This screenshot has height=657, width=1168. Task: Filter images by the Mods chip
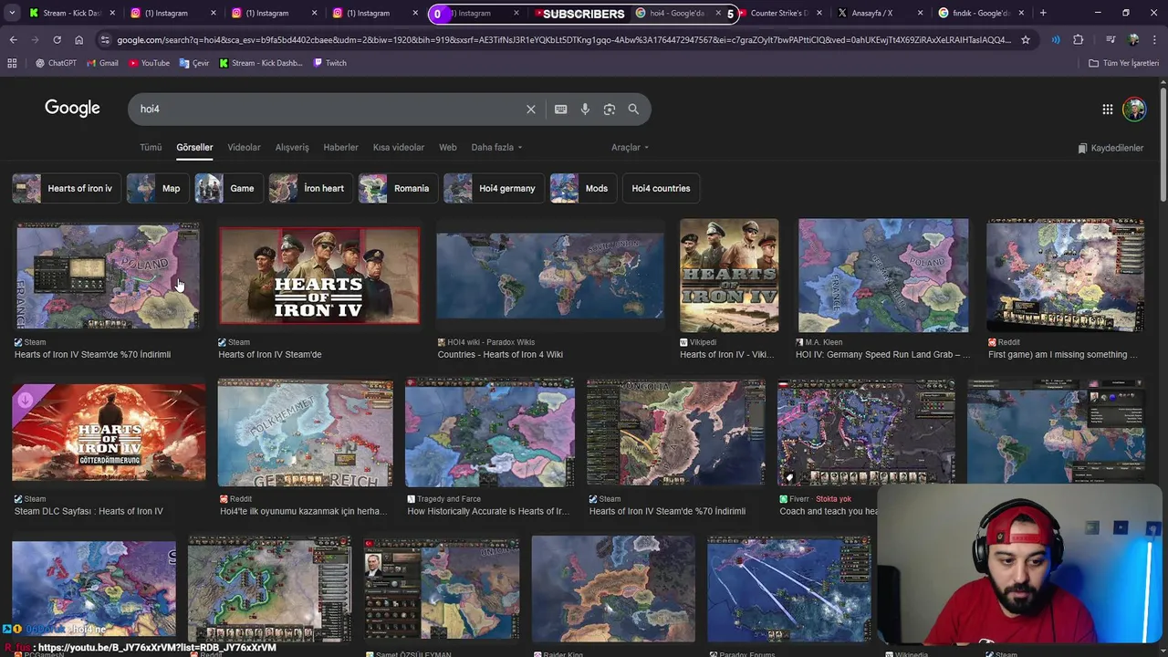[582, 188]
